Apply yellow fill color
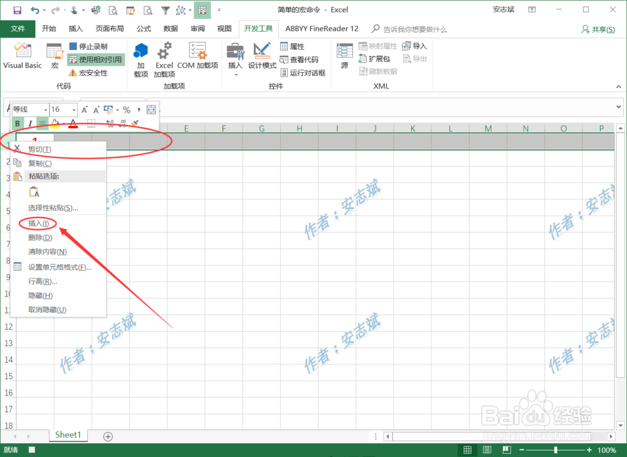 [x=55, y=124]
